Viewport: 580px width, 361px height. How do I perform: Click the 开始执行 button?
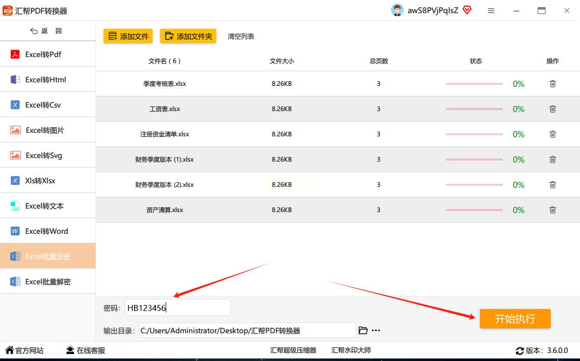point(515,319)
